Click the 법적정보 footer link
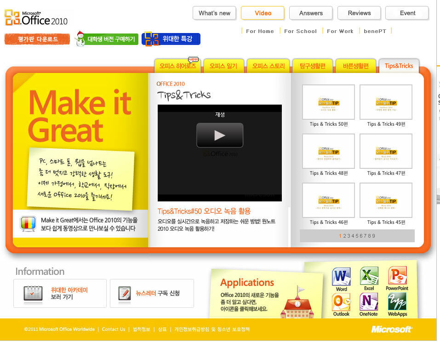Image resolution: width=440 pixels, height=345 pixels. click(x=142, y=329)
